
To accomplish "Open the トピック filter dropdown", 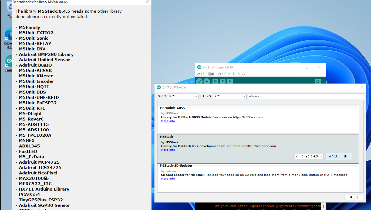I will pyautogui.click(x=229, y=96).
